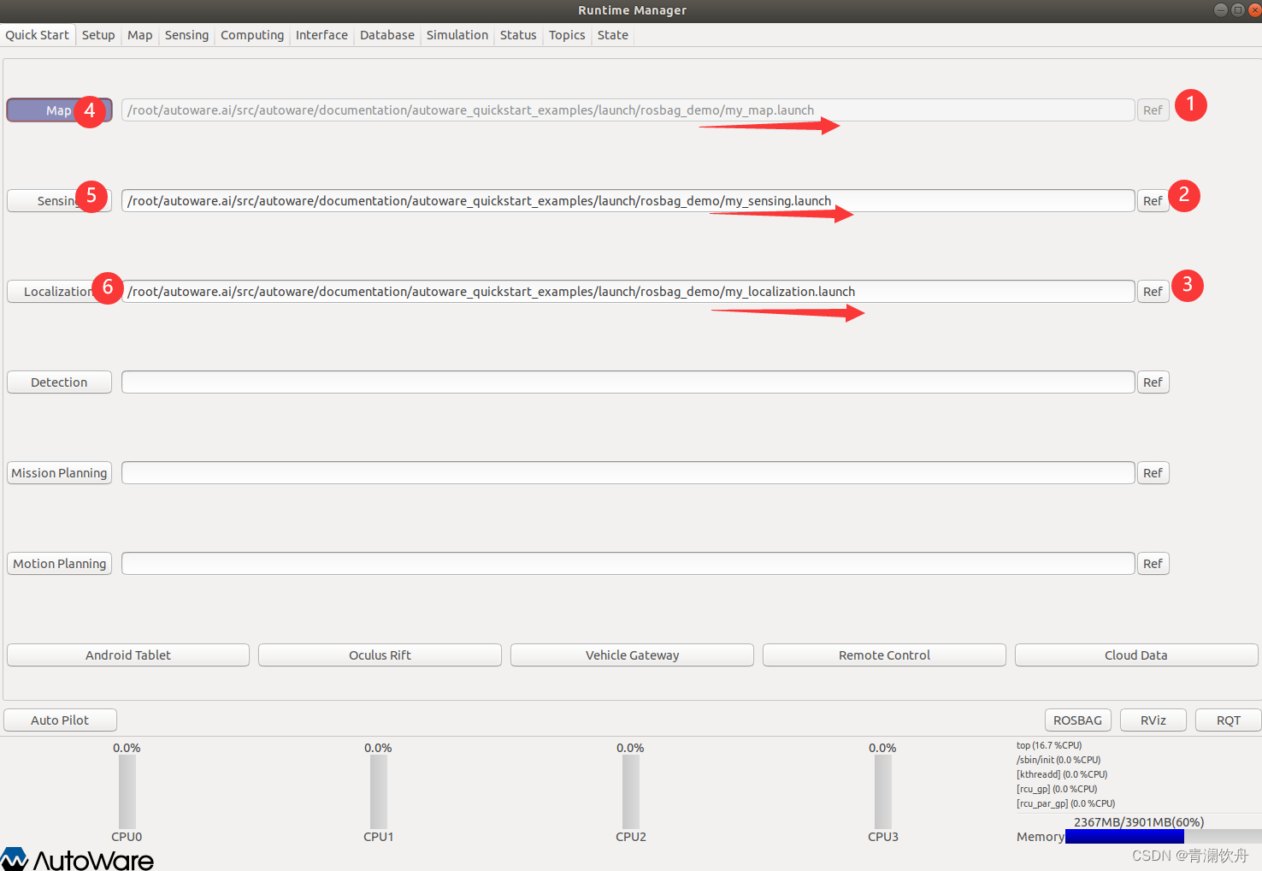
Task: View the Status tab
Action: coord(518,35)
